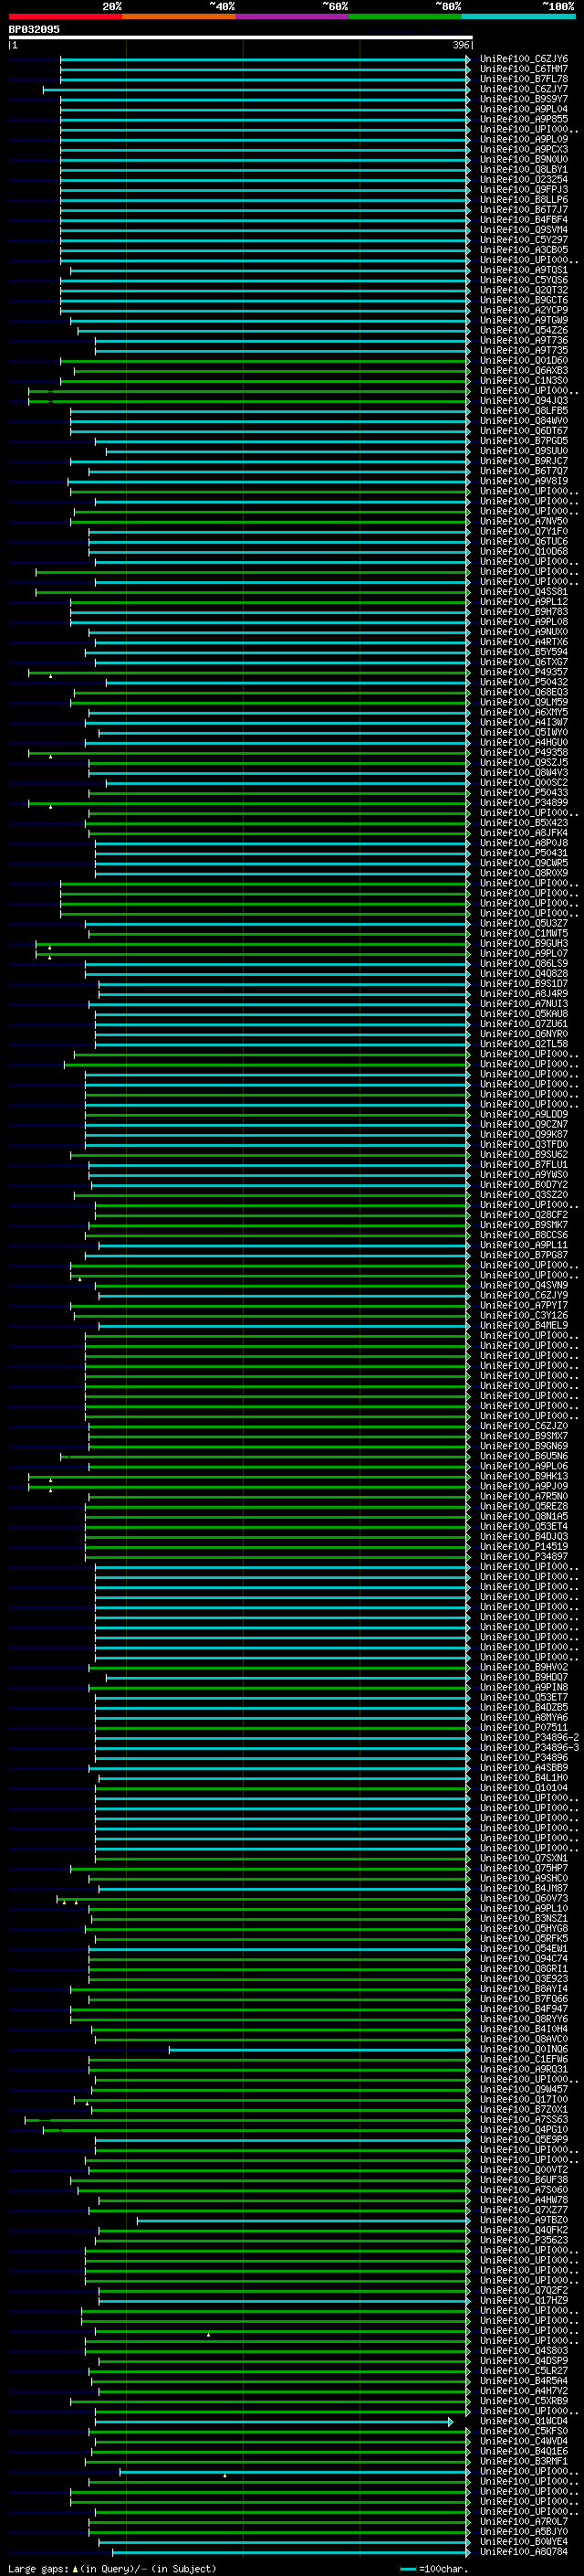The width and height of the screenshot is (584, 2576).
Task: Click the purple ~60% identity legend segment
Action: 293,17
